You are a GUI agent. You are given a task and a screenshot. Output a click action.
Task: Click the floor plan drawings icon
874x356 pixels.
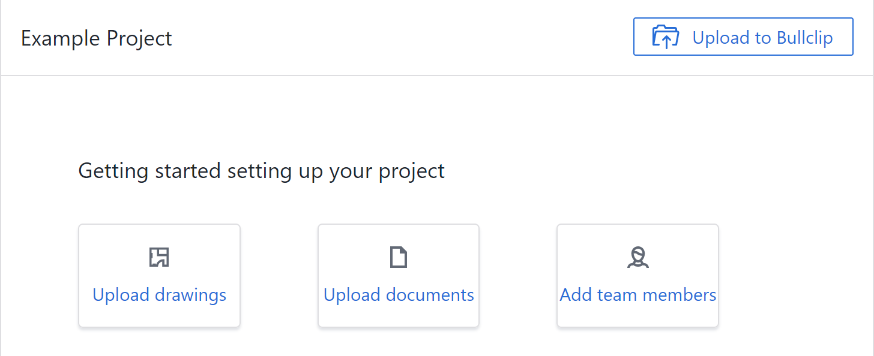coord(159,257)
